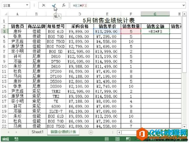Confirm formula with the Enter checkmark
The height and width of the screenshot is (143, 189).
(x=54, y=5)
